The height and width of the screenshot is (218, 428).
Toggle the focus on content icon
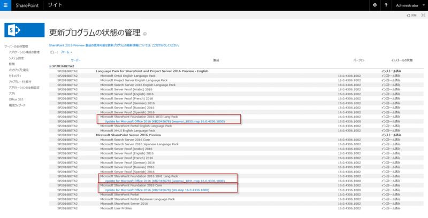[423, 15]
